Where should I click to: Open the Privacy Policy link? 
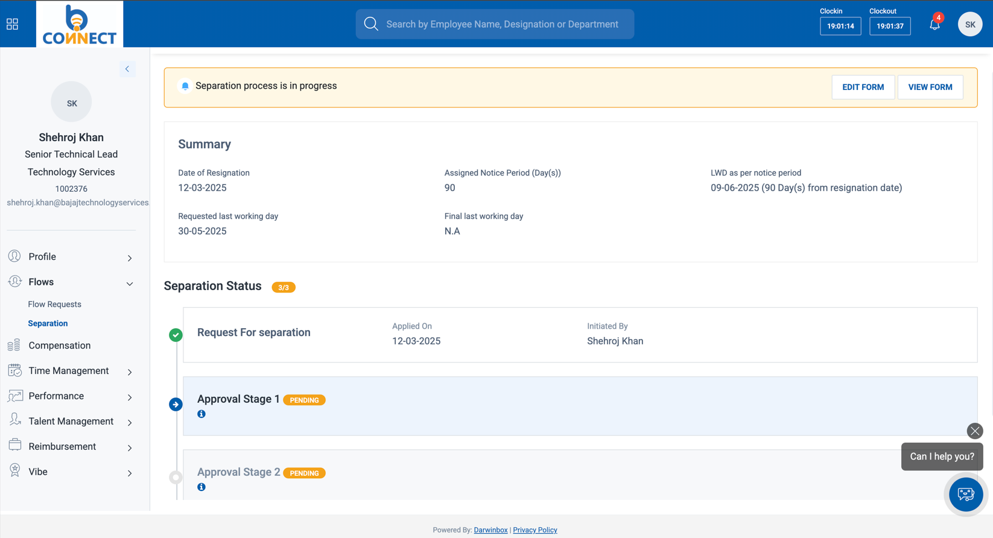pyautogui.click(x=535, y=530)
